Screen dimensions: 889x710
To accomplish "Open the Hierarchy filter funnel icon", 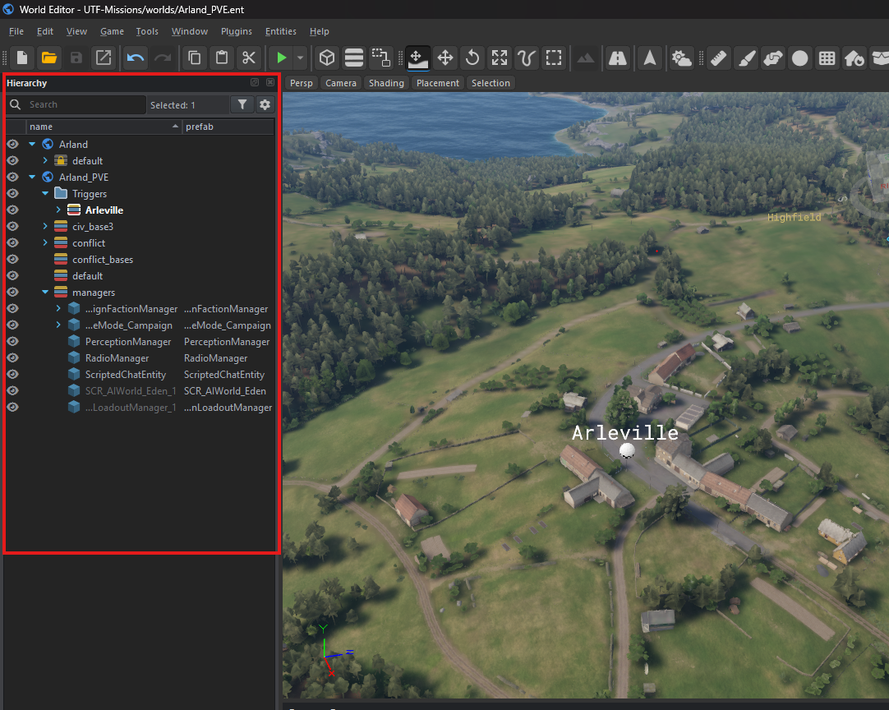I will (242, 104).
